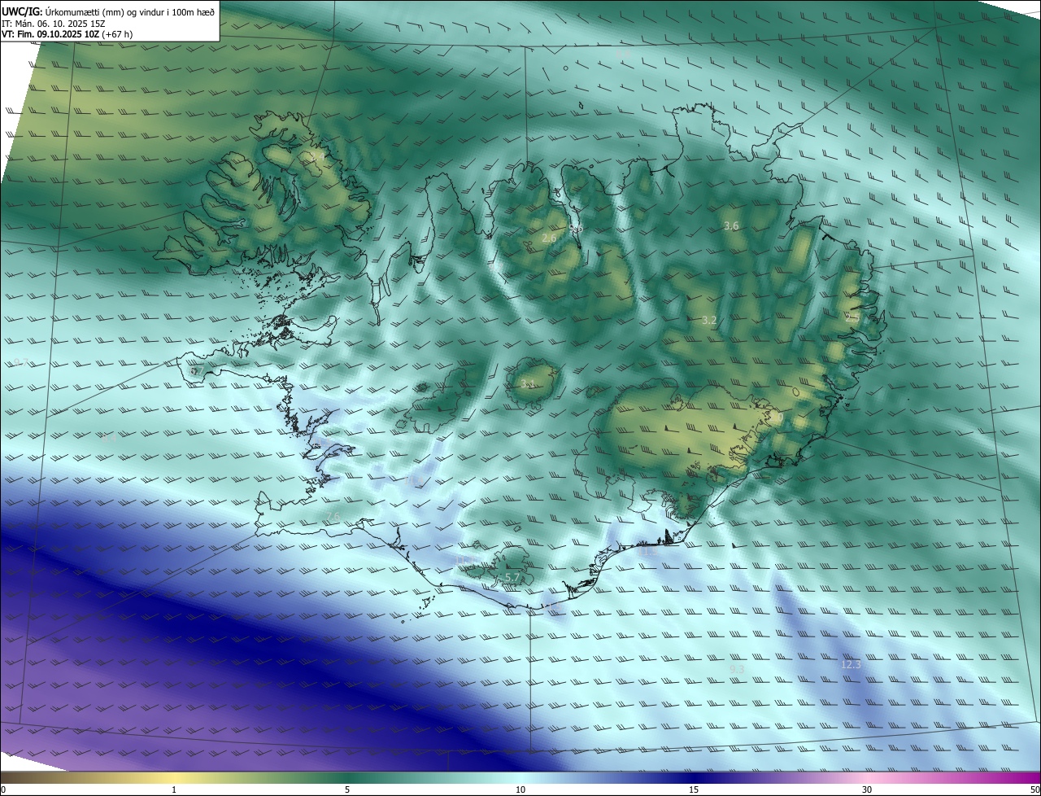Click the 7.6 precipitation value label
This screenshot has width=1041, height=796.
(x=333, y=518)
